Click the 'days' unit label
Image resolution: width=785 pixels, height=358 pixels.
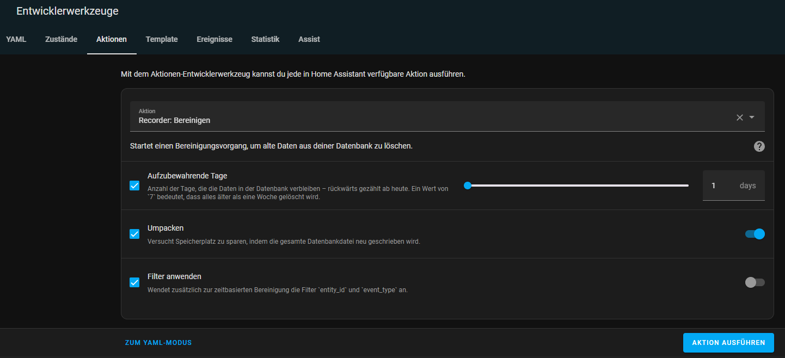click(x=748, y=186)
